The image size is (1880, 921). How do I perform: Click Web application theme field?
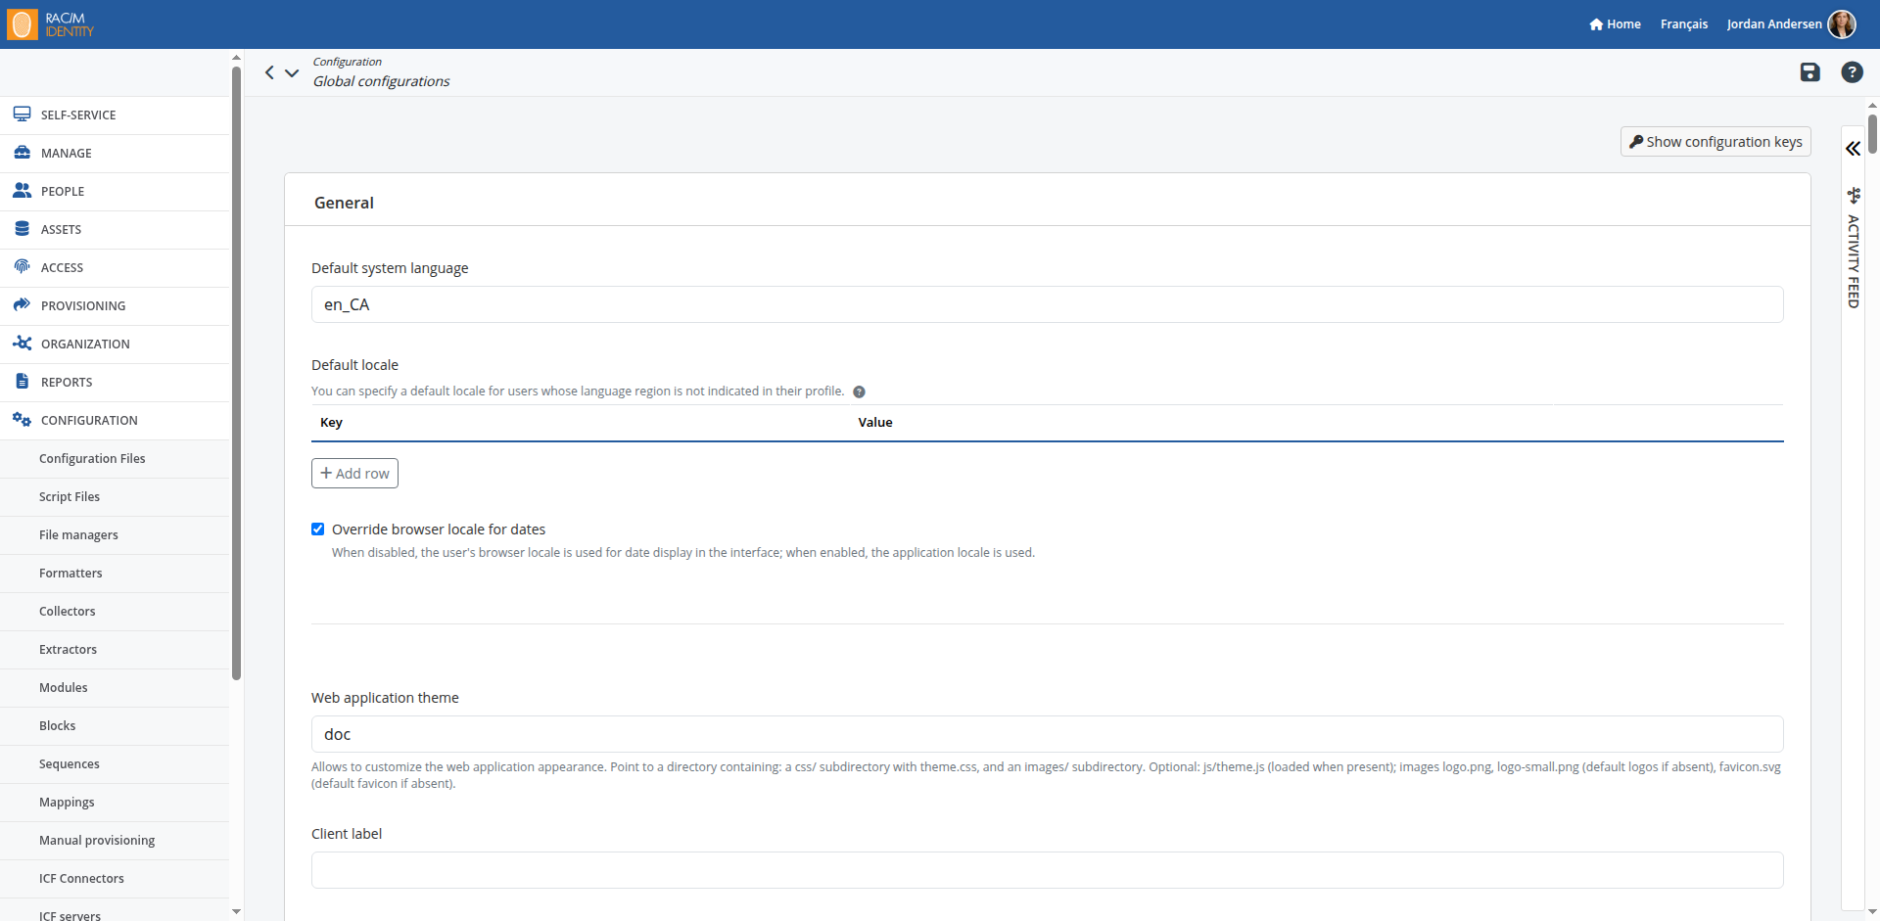[x=1047, y=734]
